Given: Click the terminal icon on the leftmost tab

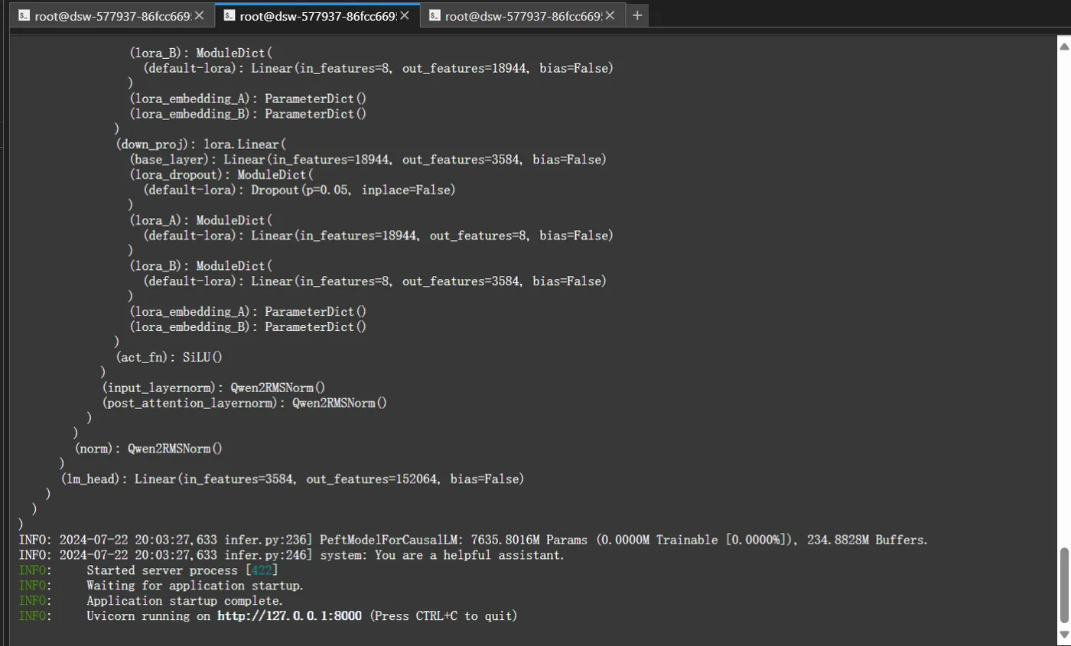Looking at the screenshot, I should click(24, 15).
